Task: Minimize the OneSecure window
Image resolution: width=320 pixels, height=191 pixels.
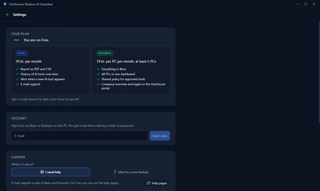Action: 298,4
